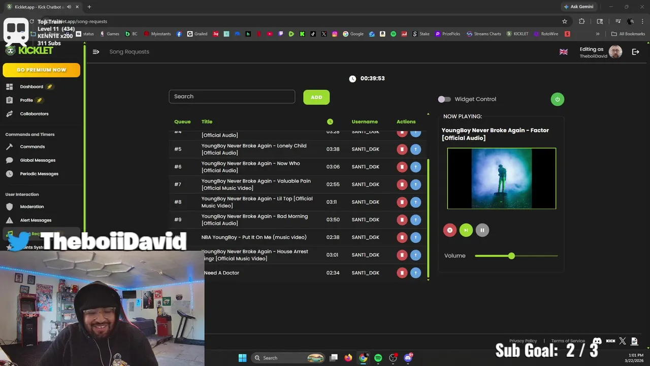Move Lil Top request upward
This screenshot has height=366, width=650.
tap(415, 202)
